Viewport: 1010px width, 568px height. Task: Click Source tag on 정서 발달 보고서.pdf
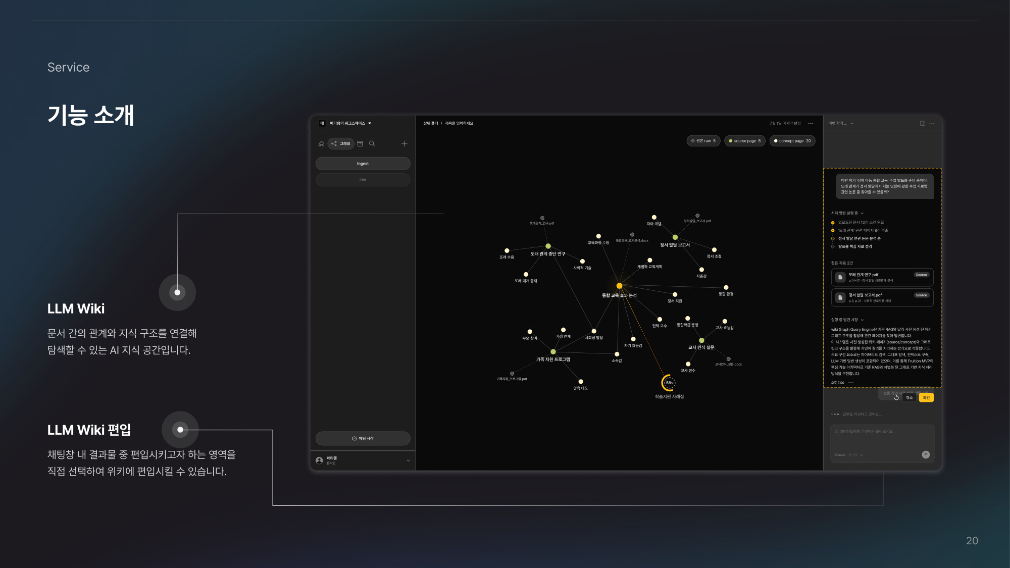[x=922, y=295]
